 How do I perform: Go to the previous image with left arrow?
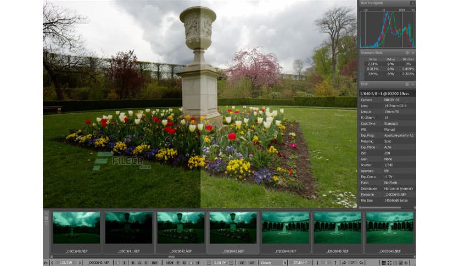coord(52,263)
